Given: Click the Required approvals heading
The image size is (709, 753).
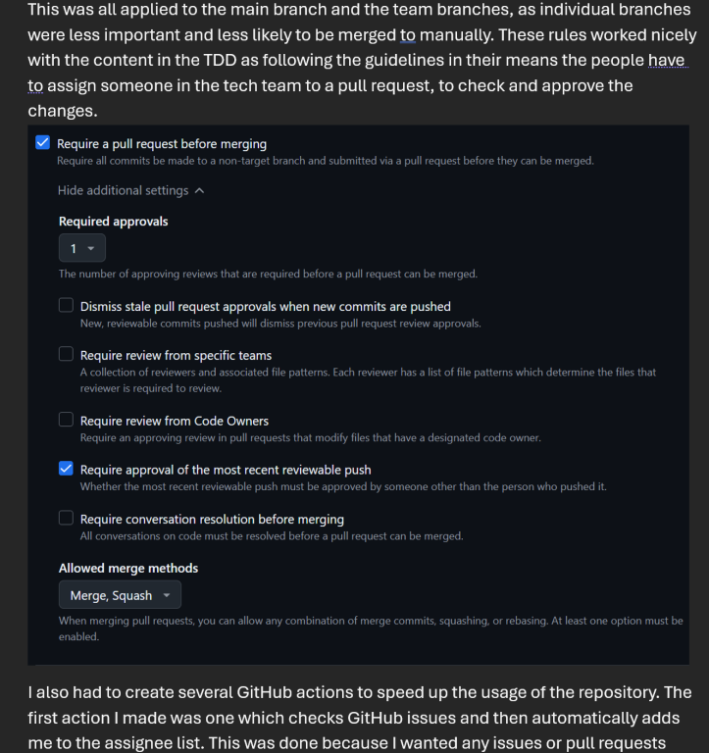Looking at the screenshot, I should (114, 222).
